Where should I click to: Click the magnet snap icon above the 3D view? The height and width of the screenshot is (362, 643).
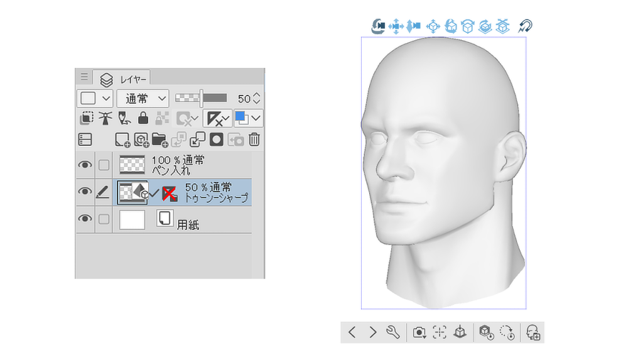(x=527, y=25)
